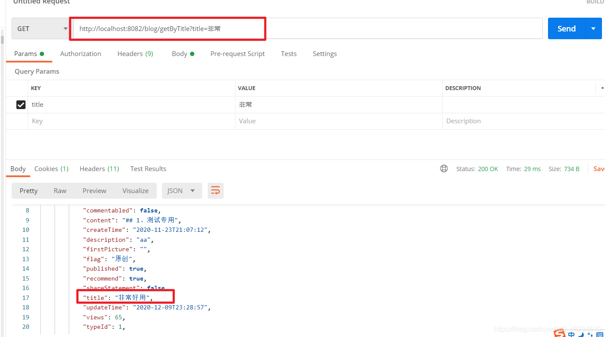Image resolution: width=605 pixels, height=337 pixels.
Task: Open the Tests tab
Action: click(289, 54)
